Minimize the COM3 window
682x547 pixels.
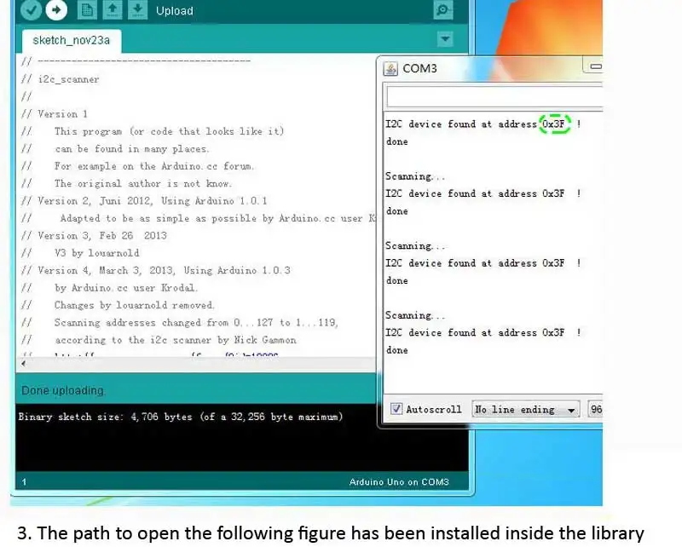coord(595,66)
